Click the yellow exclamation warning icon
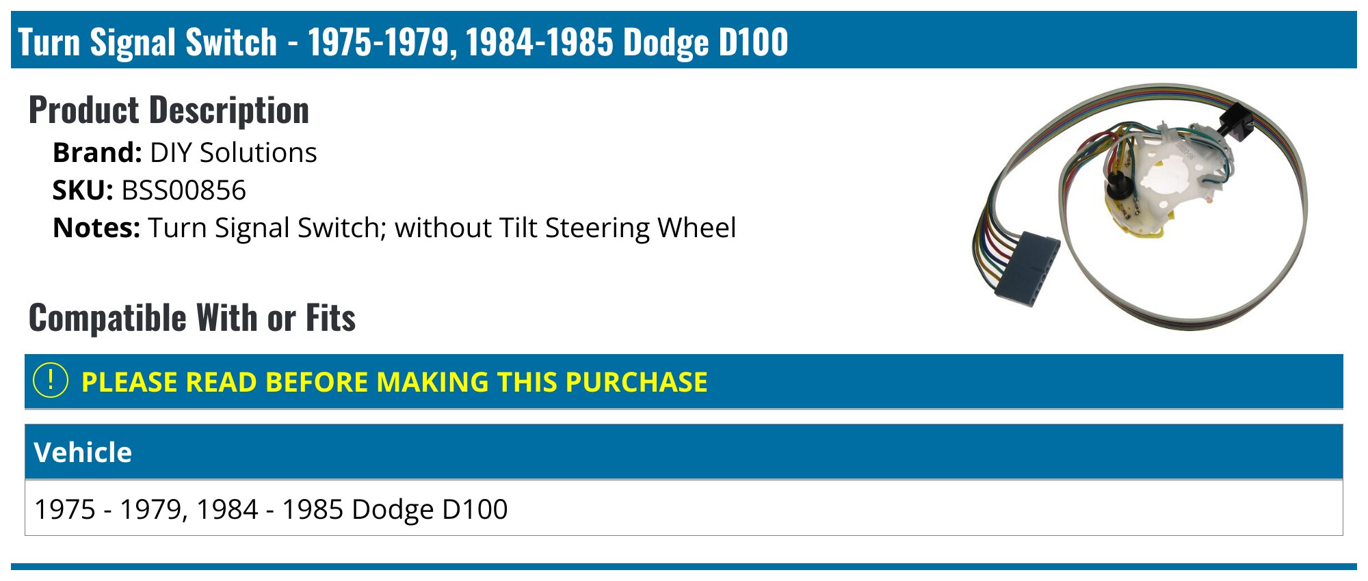1368x581 pixels. pos(51,381)
